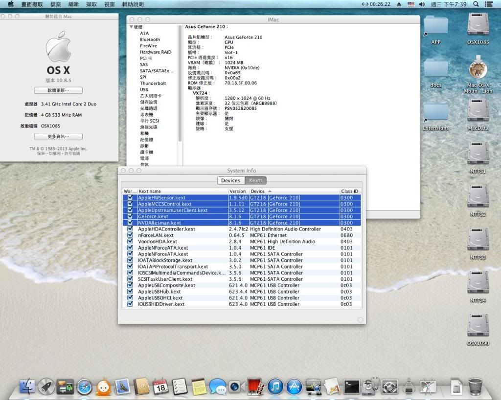Open Spotlight search magnifier in menu bar
Screen dimensions: 501x400
476,4
